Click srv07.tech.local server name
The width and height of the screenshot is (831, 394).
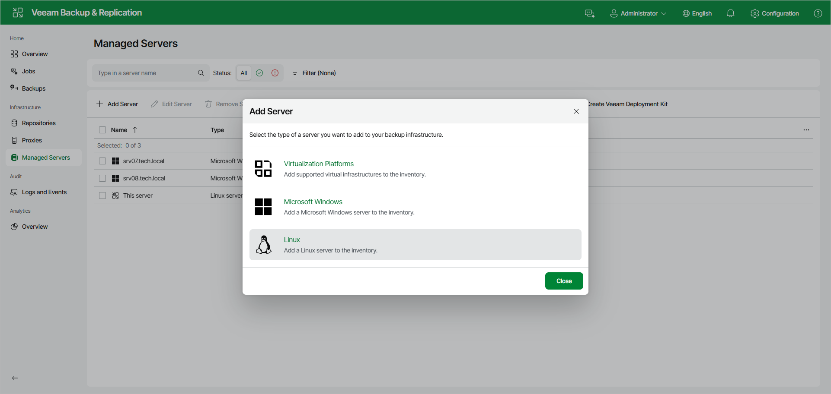pos(144,161)
